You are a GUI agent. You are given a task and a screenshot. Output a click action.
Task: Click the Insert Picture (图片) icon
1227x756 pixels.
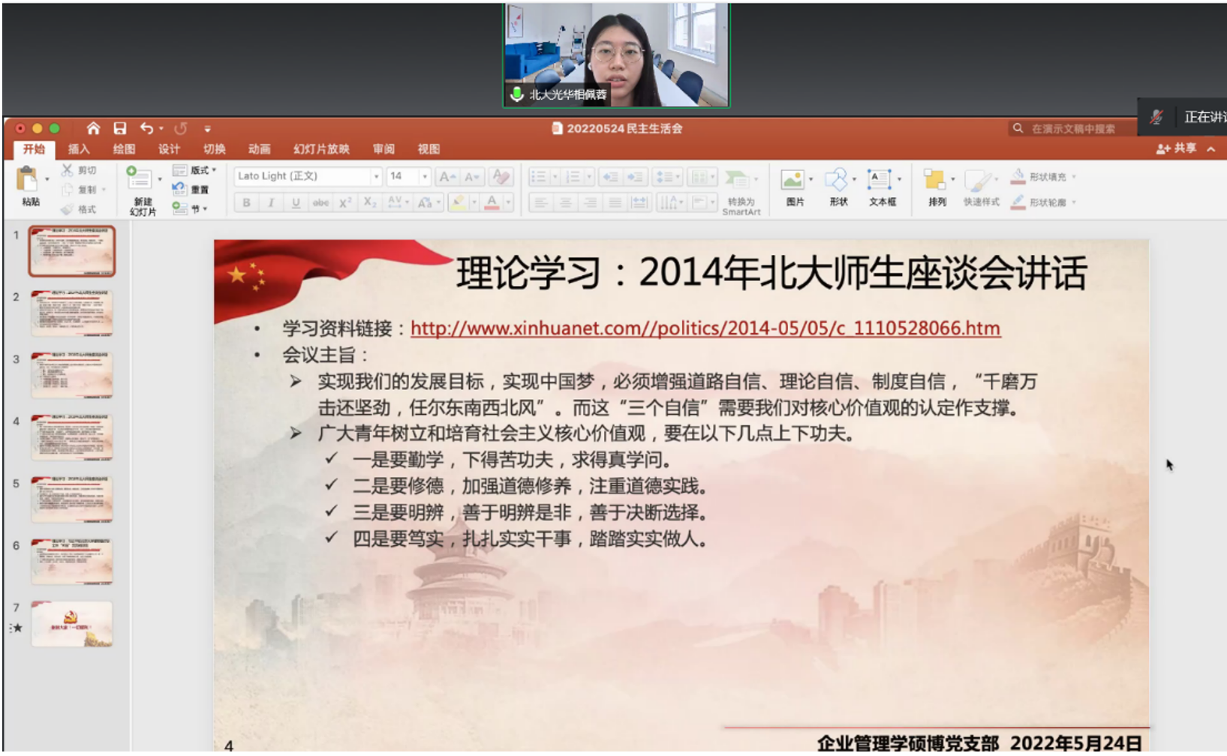coord(792,180)
